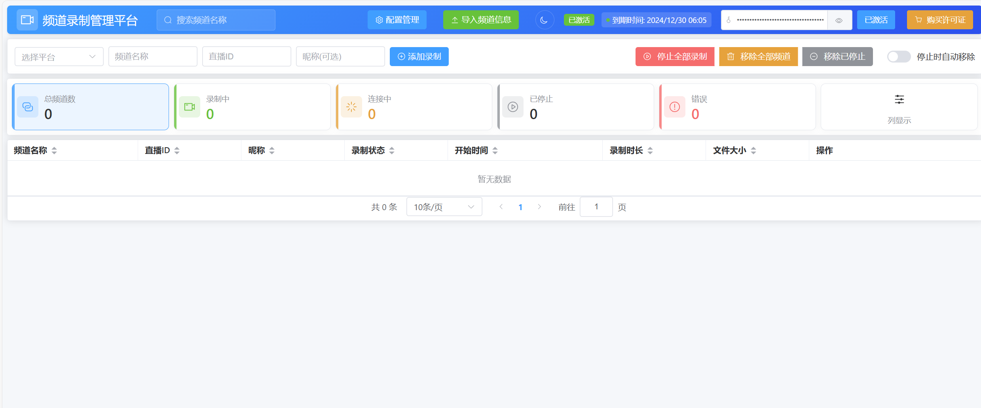Image resolution: width=981 pixels, height=408 pixels.
Task: Enable the 停止时自动移除 switch
Action: (x=898, y=57)
